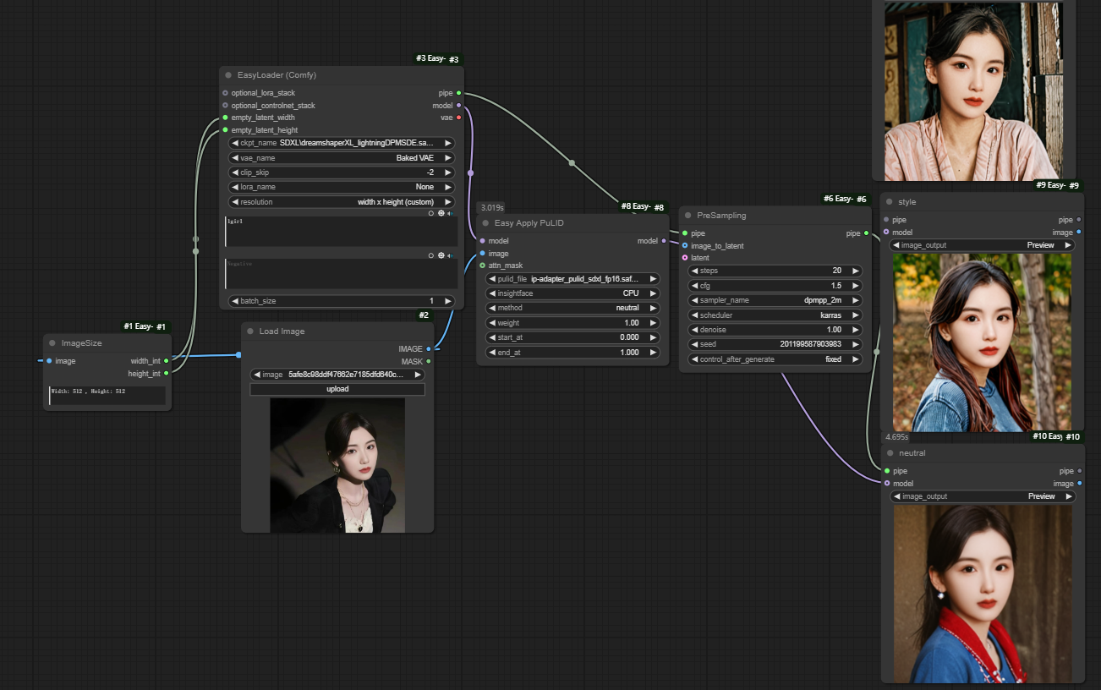Click the latent input port on PreSampling
Viewport: 1101px width, 690px height.
pos(684,258)
